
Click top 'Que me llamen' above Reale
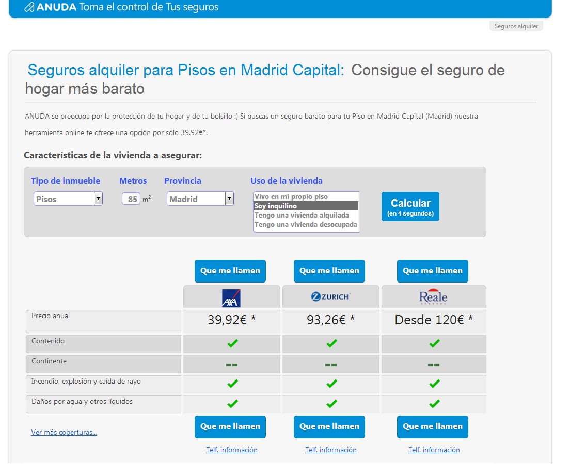pyautogui.click(x=433, y=271)
